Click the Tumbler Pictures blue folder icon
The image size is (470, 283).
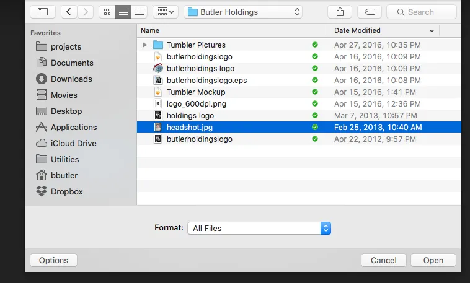[158, 45]
